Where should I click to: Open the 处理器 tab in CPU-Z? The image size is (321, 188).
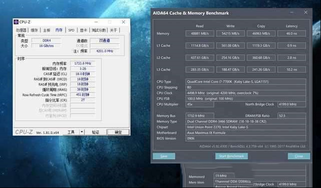21,30
